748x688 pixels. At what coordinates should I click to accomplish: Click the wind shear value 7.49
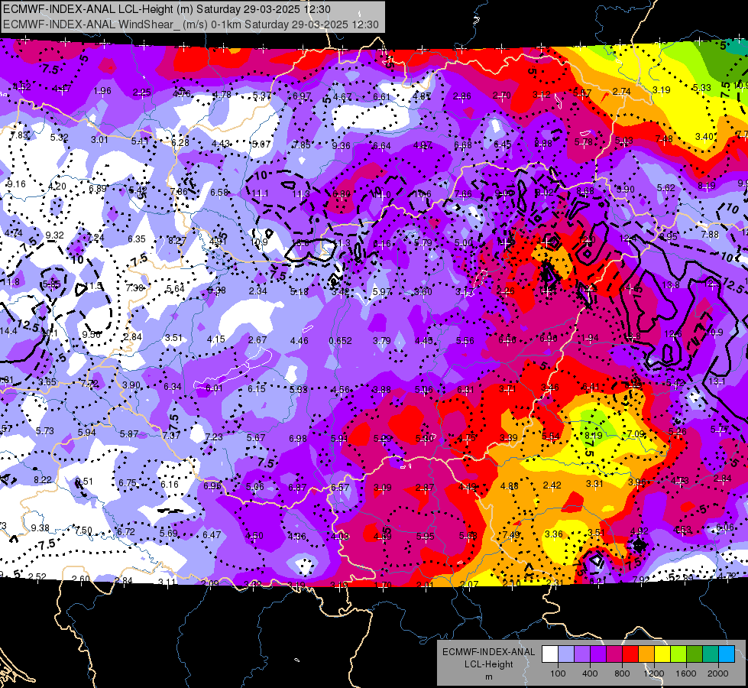(511, 534)
